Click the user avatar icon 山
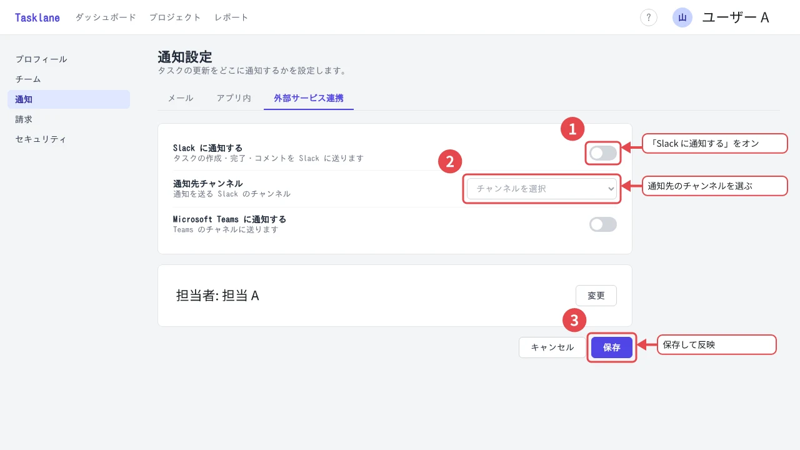This screenshot has height=450, width=800. point(682,17)
